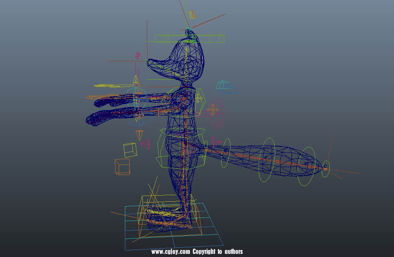394x257 pixels.
Task: Pick the orange cone control below the arms
Action: tap(139, 133)
